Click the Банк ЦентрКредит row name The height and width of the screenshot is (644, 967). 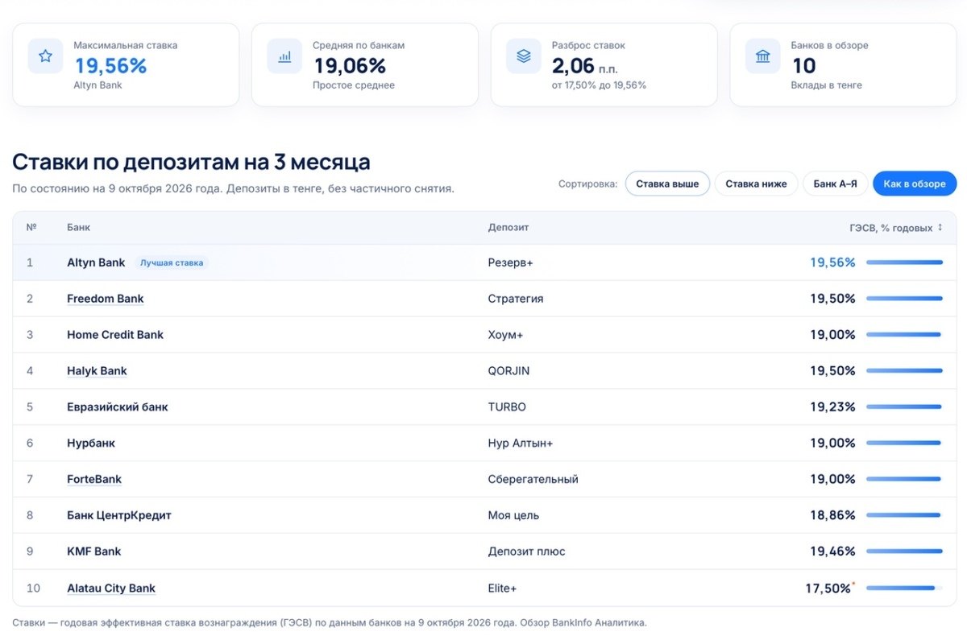pyautogui.click(x=119, y=515)
